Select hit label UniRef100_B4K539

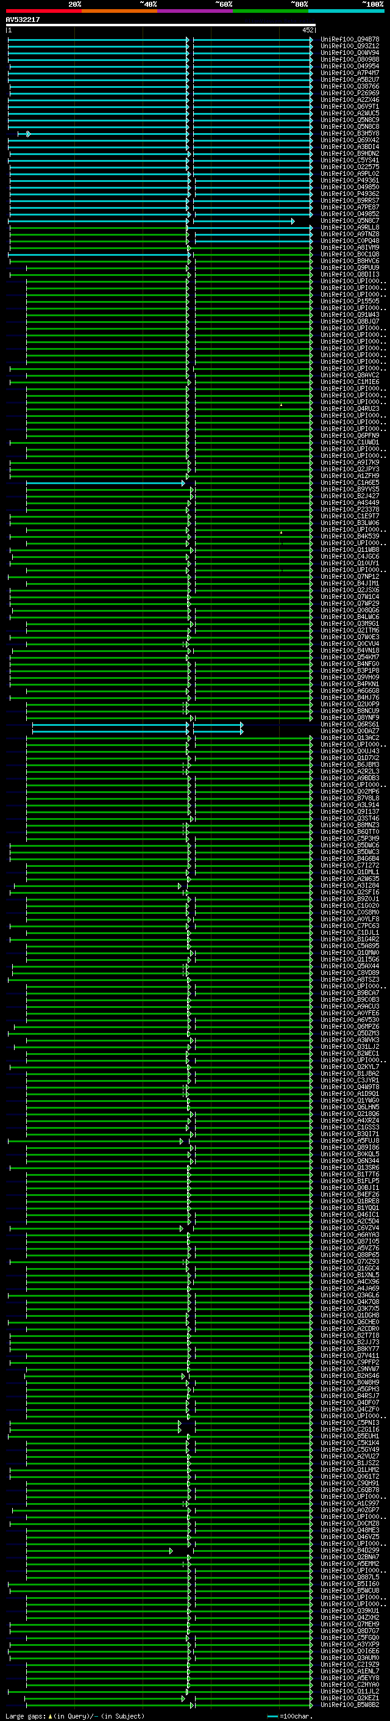tap(350, 537)
